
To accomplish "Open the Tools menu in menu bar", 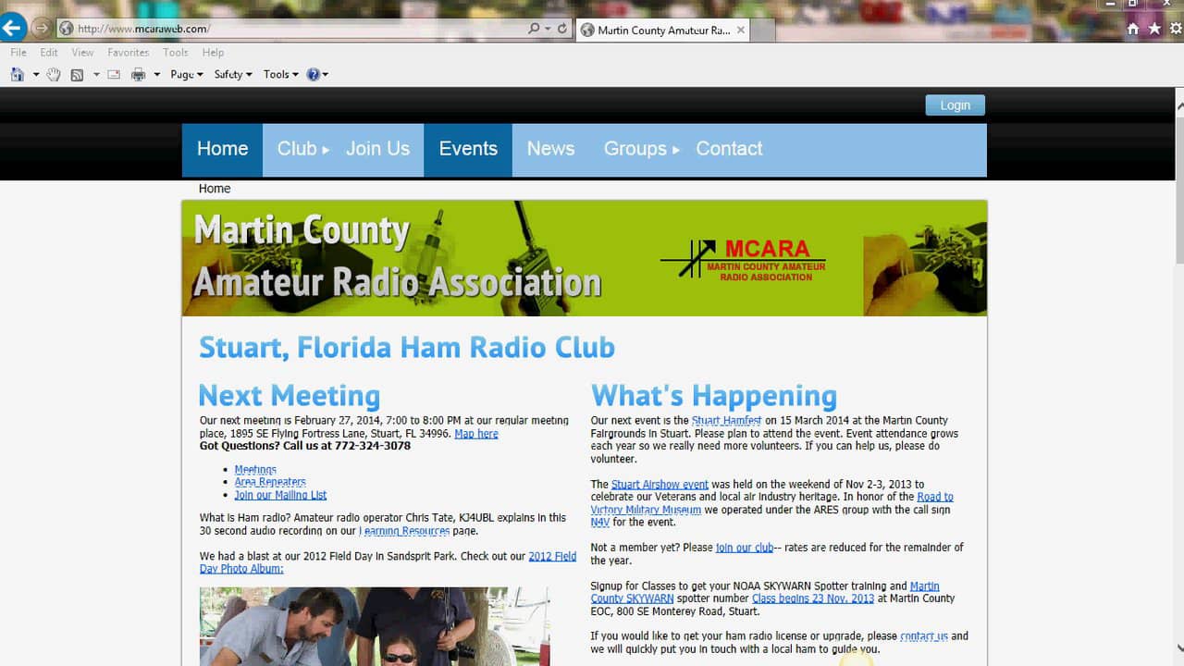I will click(176, 53).
